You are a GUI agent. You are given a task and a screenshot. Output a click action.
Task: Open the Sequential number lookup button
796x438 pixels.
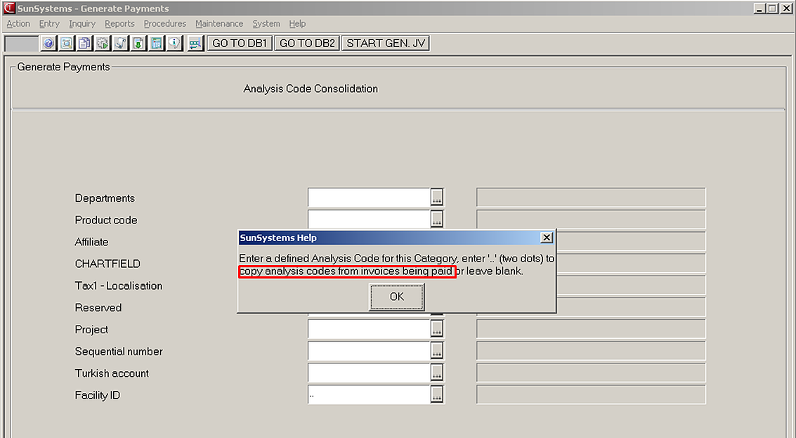click(x=436, y=351)
